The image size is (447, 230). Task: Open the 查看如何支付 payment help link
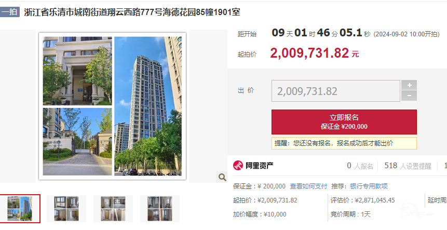(x=308, y=186)
